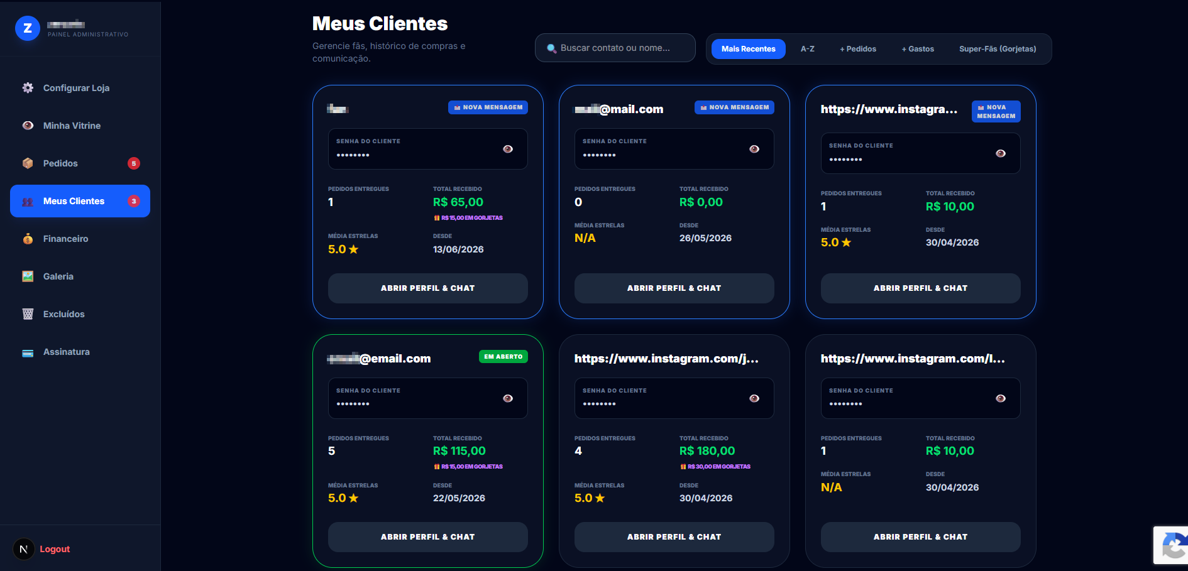Screen dimensions: 1188x571
Task: Sort clients by A-Z
Action: 808,49
